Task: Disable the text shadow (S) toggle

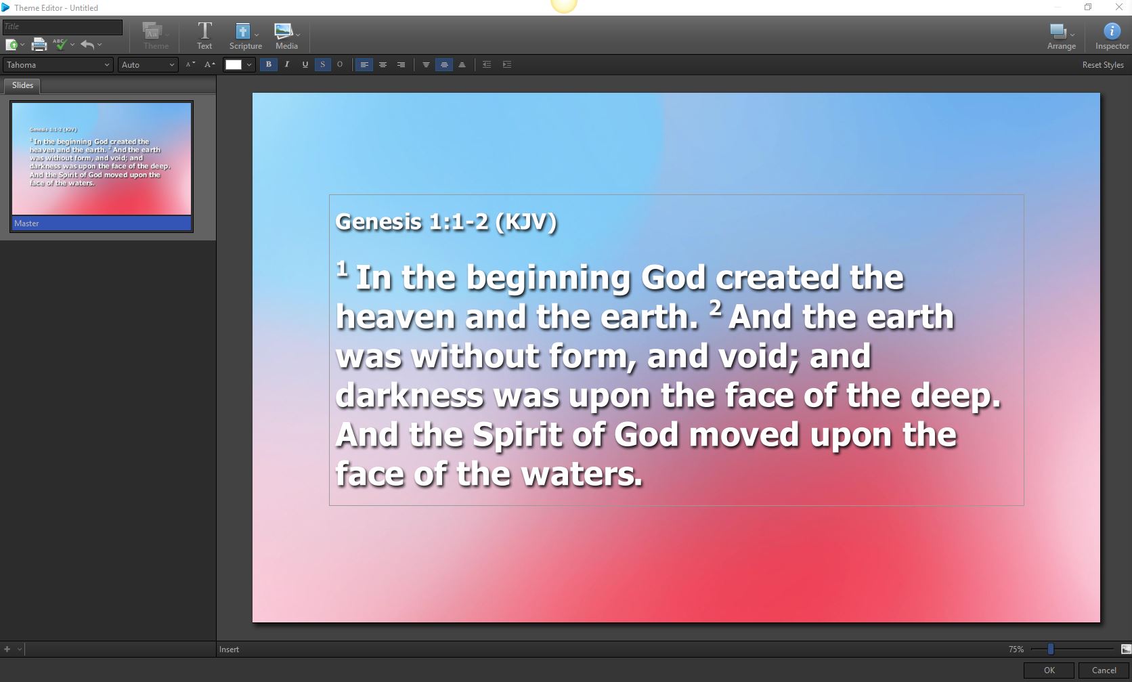Action: (322, 64)
